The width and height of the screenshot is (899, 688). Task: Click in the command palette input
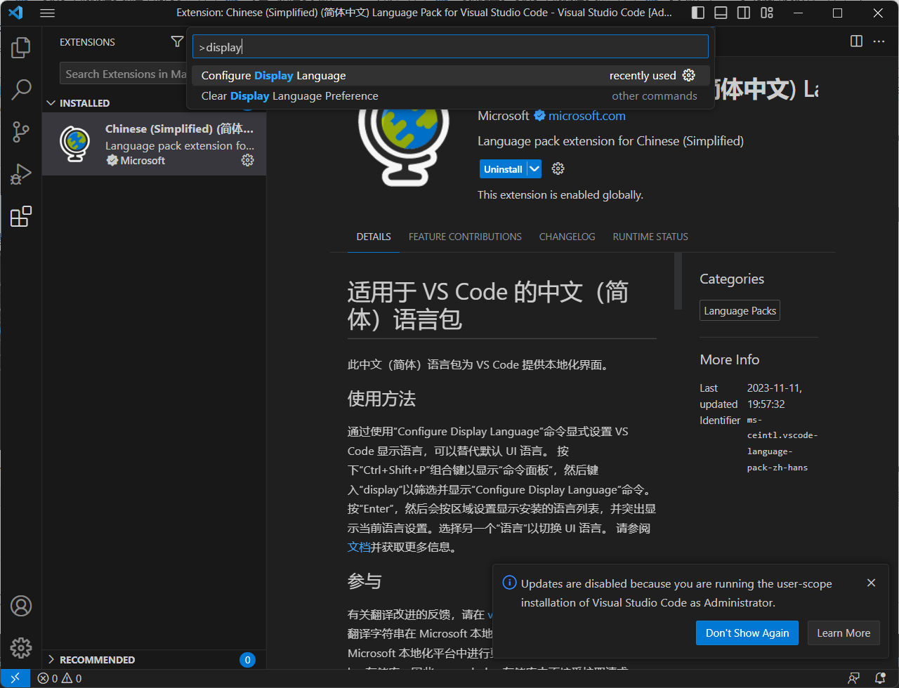pyautogui.click(x=450, y=47)
